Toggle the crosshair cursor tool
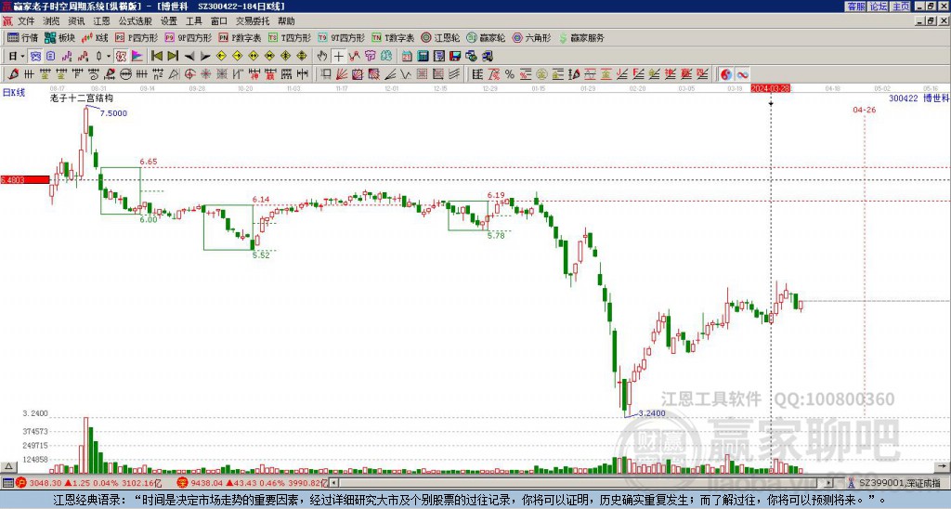951x509 pixels. click(x=338, y=57)
